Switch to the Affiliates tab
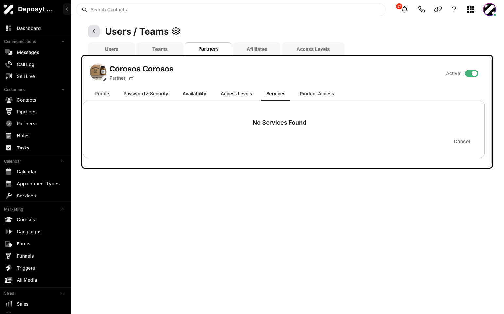 point(257,49)
